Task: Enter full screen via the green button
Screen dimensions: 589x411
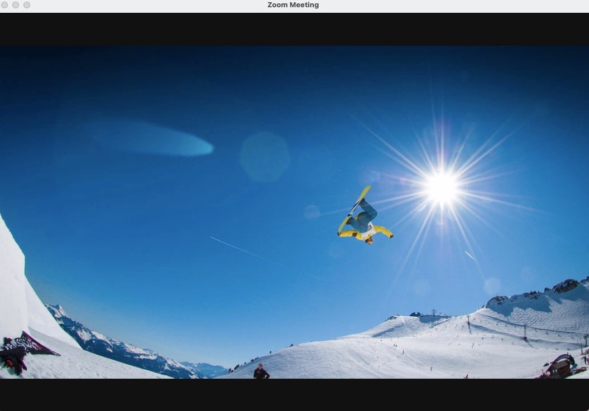Action: pyautogui.click(x=26, y=4)
